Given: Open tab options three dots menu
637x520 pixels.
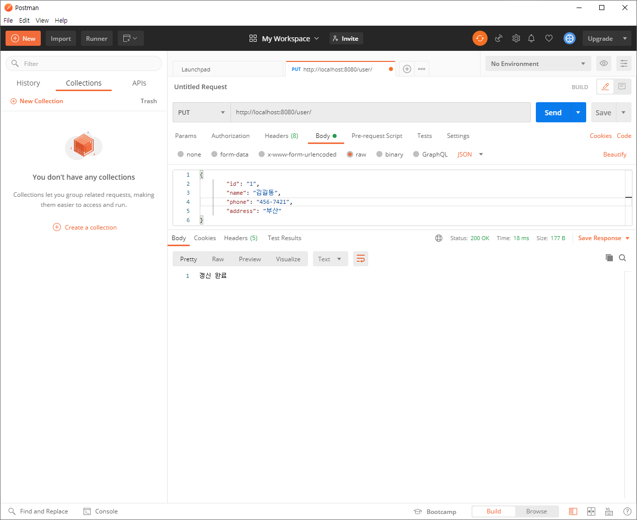Looking at the screenshot, I should [422, 69].
